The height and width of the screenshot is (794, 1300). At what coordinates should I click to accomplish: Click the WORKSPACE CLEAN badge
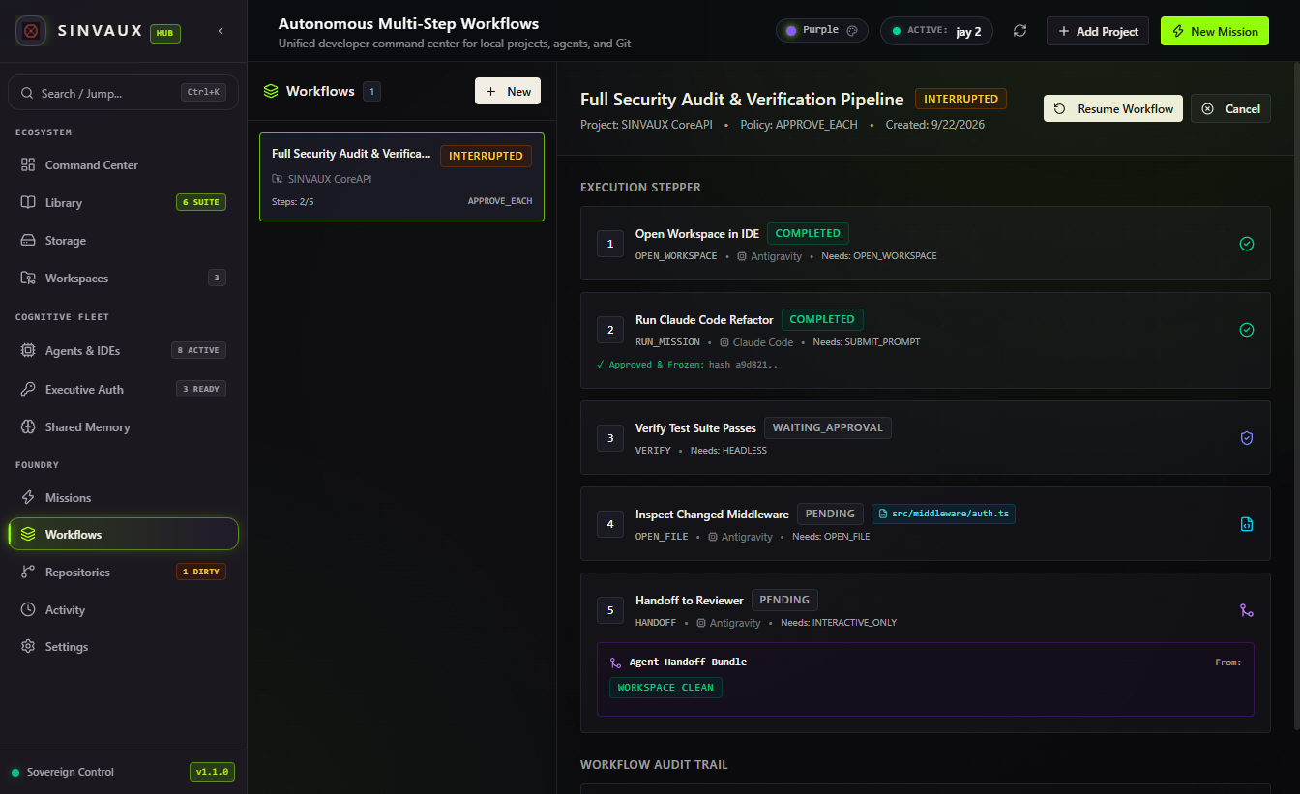click(x=665, y=688)
